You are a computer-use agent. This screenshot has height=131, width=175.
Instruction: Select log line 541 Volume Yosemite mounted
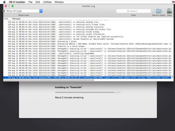(87, 39)
